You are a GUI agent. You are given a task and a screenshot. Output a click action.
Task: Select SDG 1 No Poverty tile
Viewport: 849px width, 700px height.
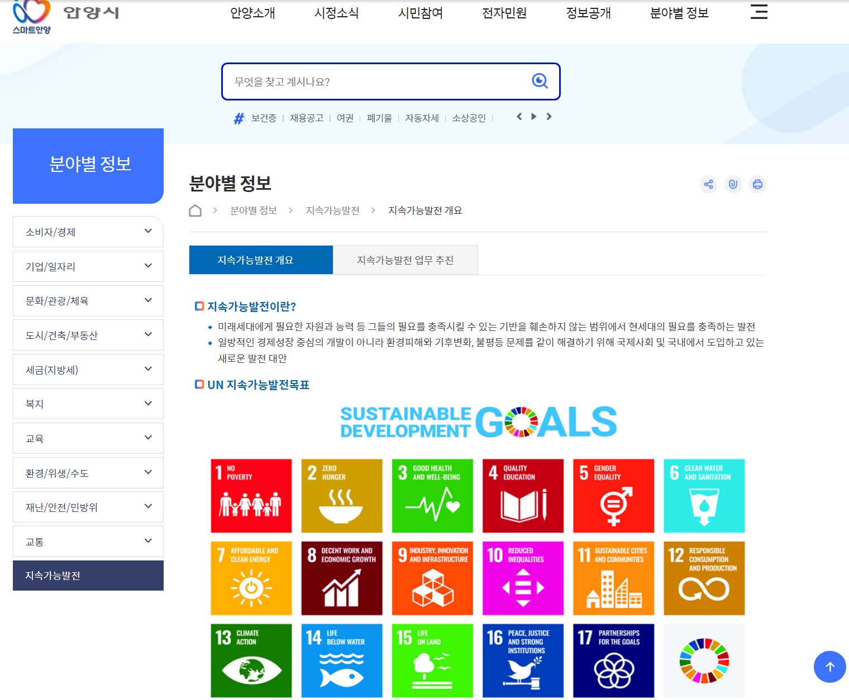point(251,496)
